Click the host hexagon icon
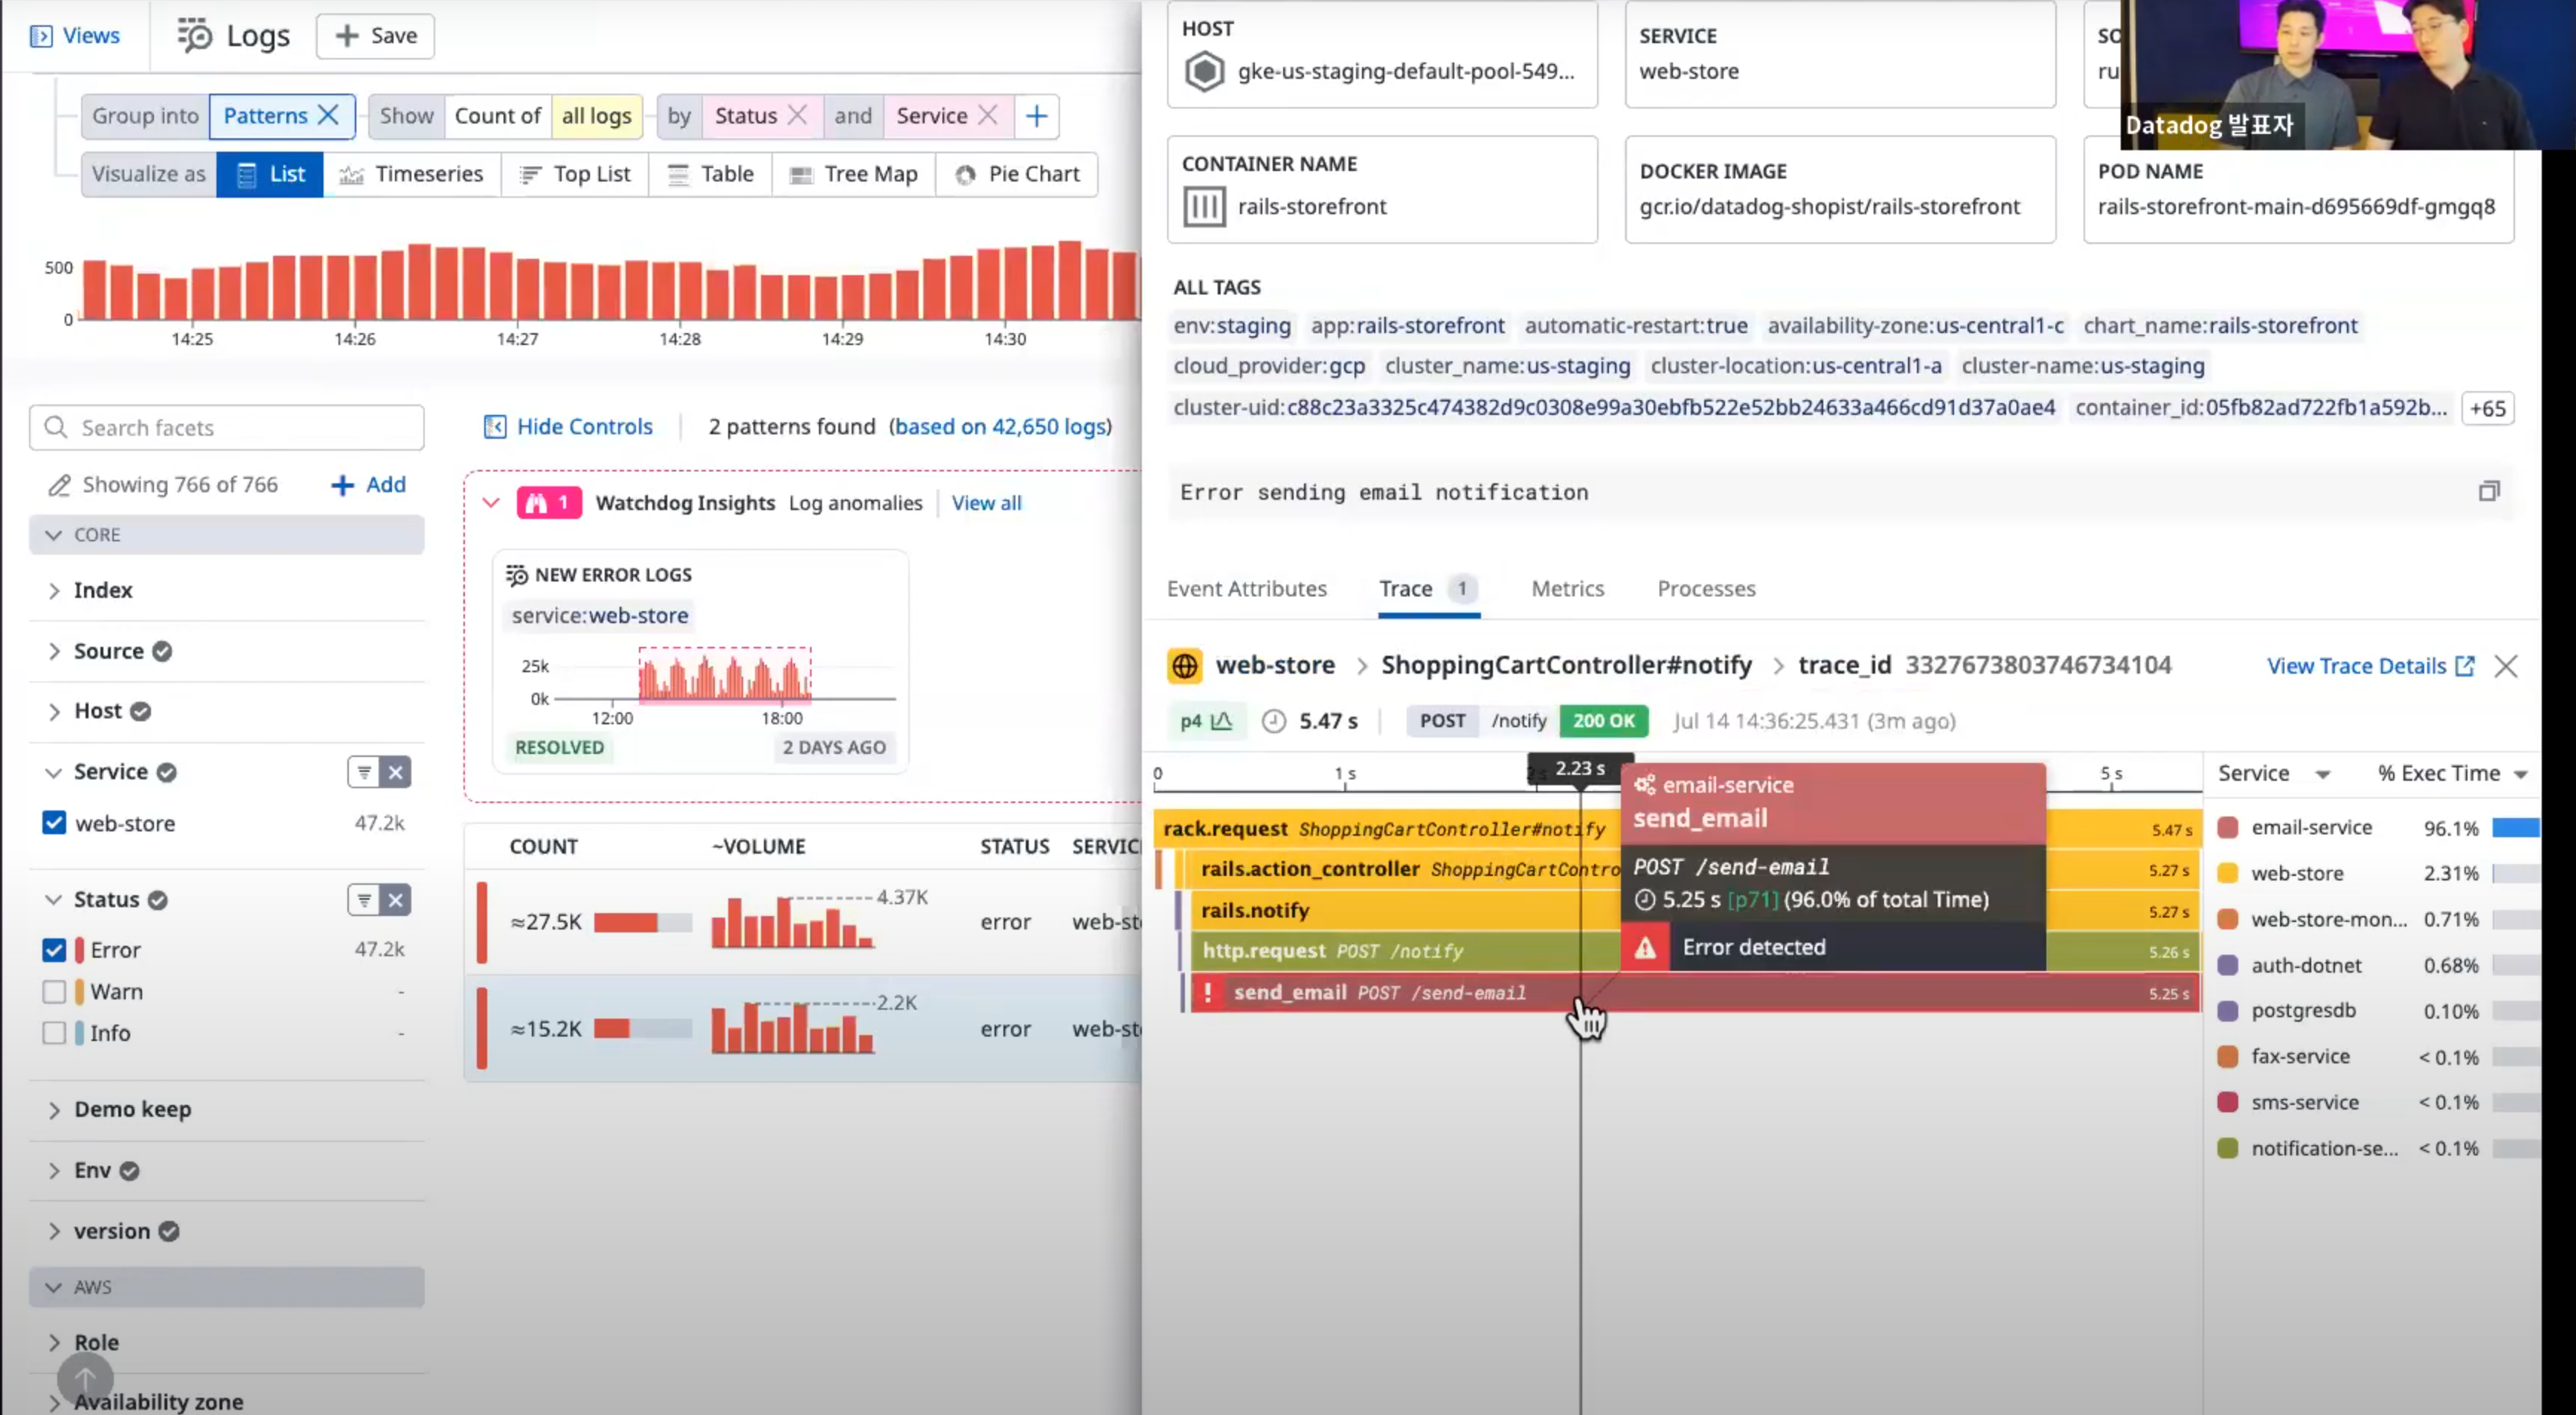 coord(1204,72)
